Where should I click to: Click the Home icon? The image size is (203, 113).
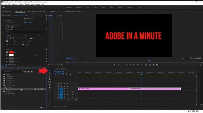click(x=4, y=8)
